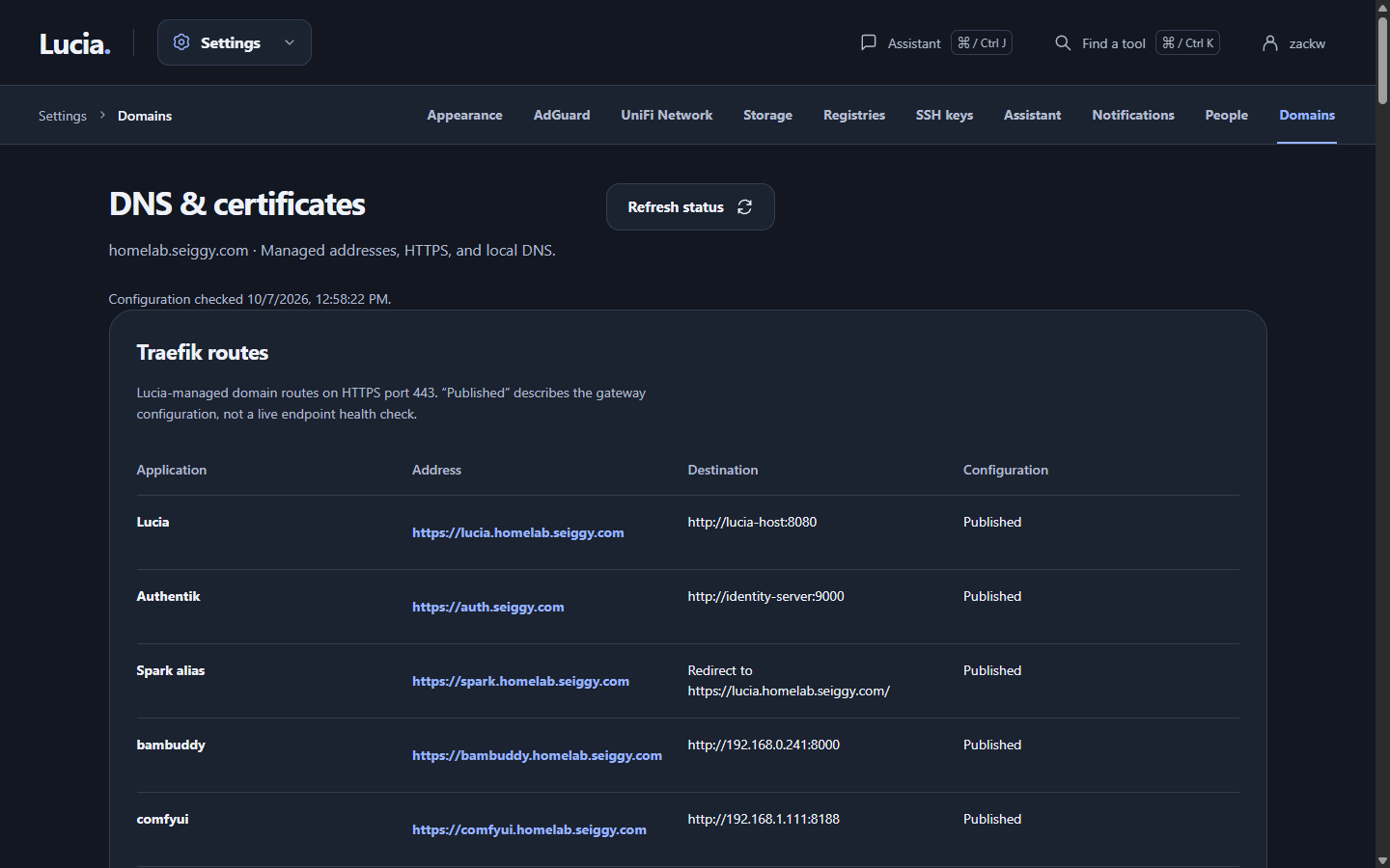Image resolution: width=1390 pixels, height=868 pixels.
Task: Click the ⌘ / Ctrl J shortcut badge
Action: [x=982, y=42]
